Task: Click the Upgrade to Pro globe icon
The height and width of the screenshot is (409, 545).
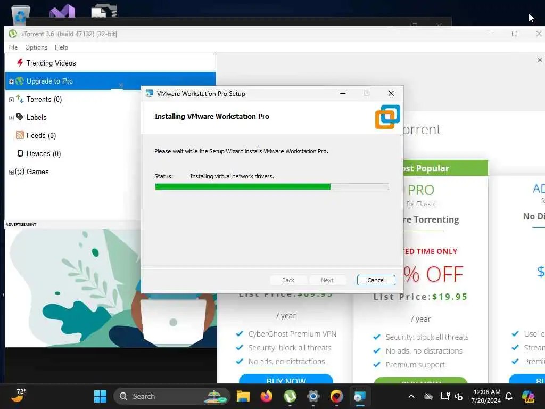Action: coord(20,81)
